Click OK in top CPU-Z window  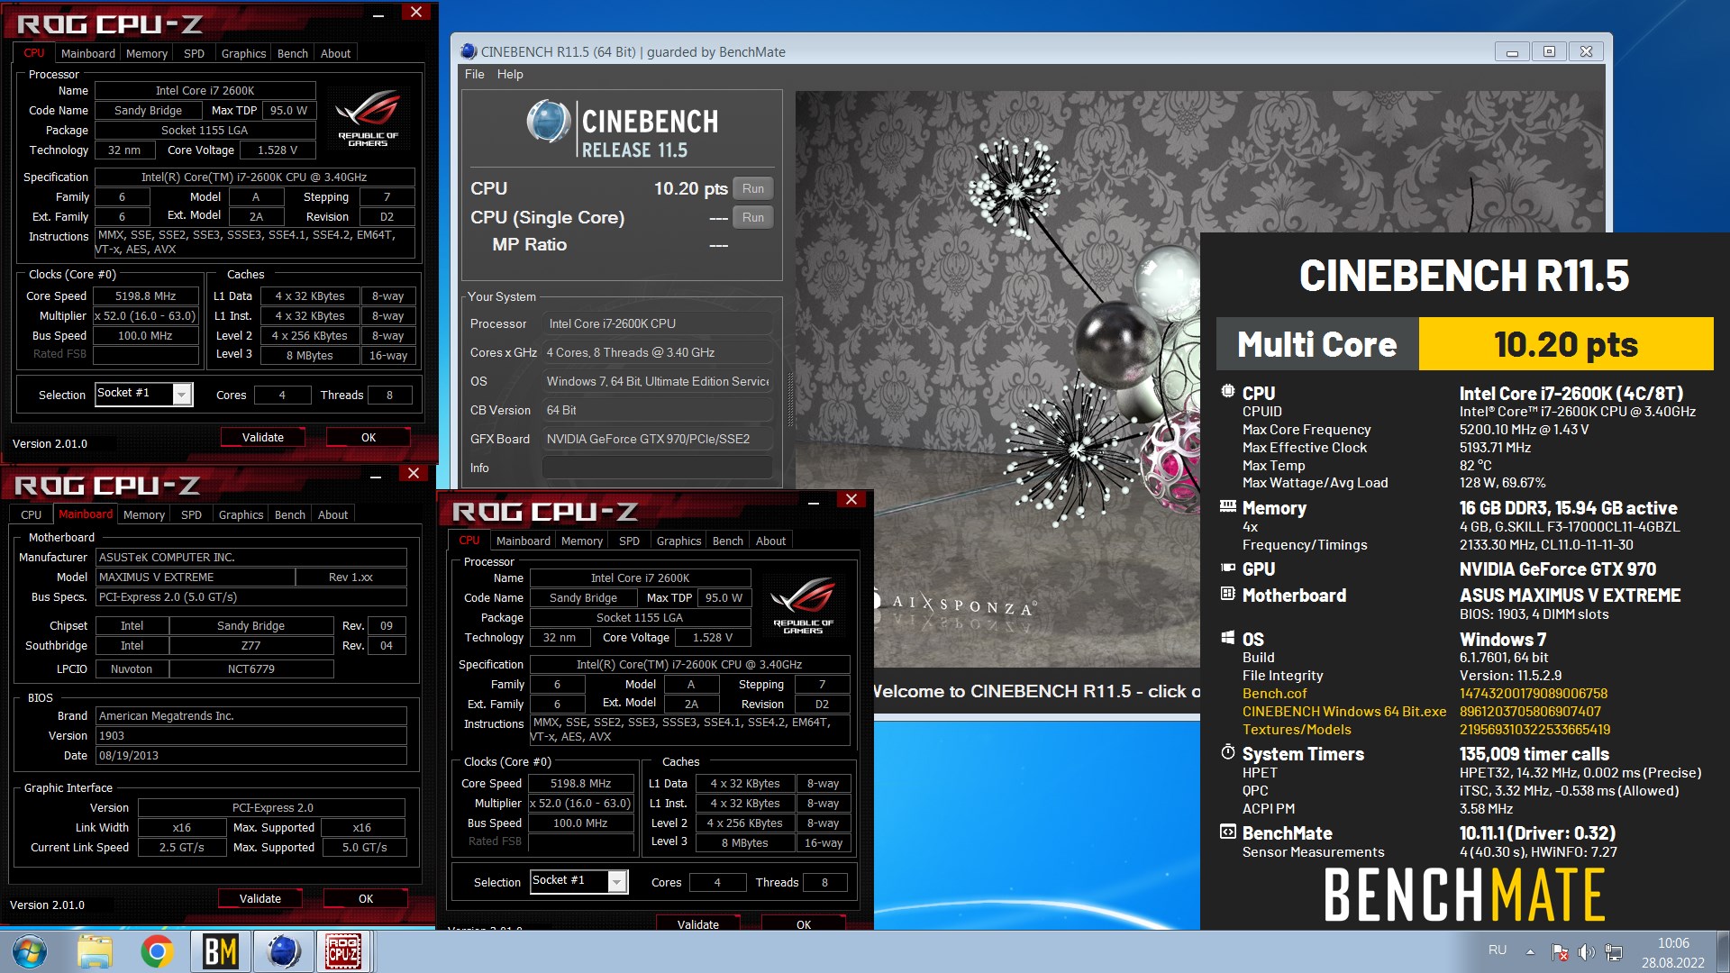tap(369, 437)
